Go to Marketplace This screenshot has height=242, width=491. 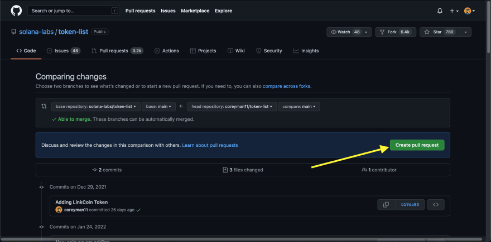195,11
